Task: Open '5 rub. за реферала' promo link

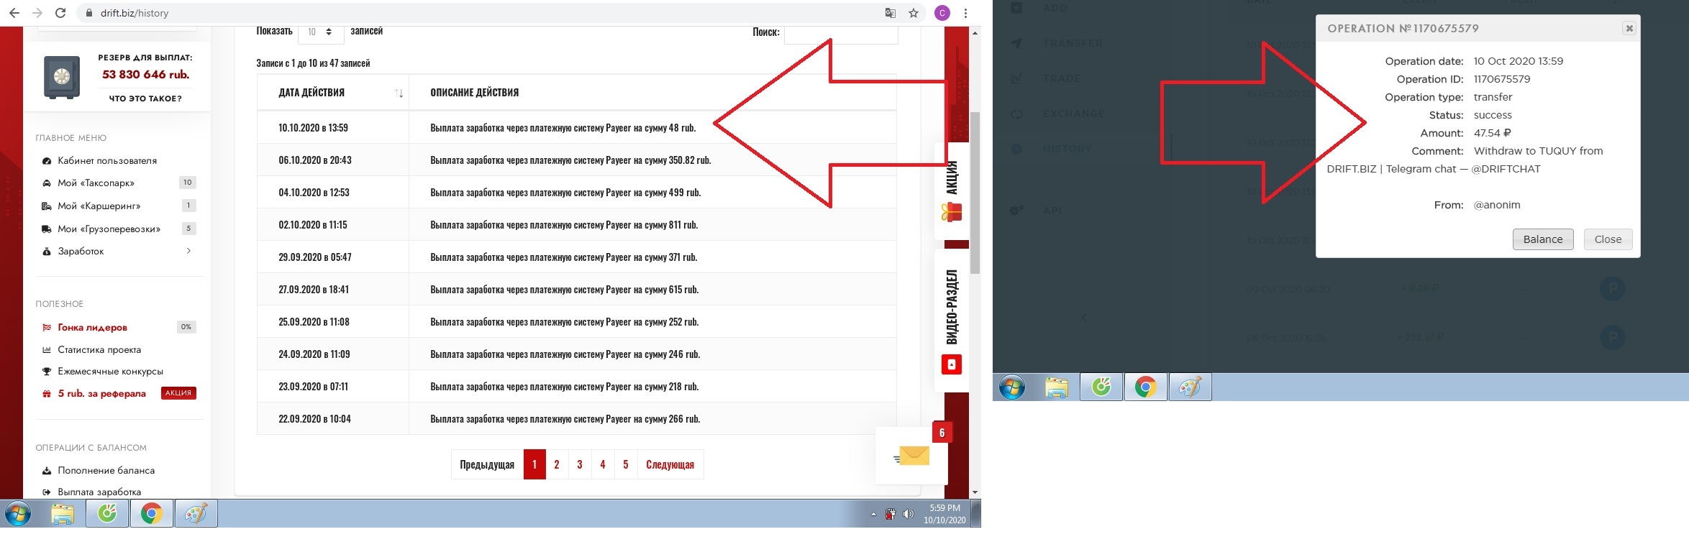Action: coord(101,394)
